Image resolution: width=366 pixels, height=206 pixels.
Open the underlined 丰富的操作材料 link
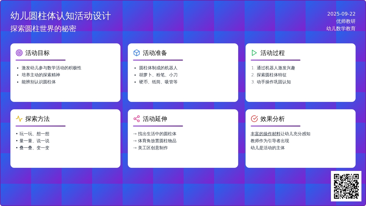coord(265,134)
